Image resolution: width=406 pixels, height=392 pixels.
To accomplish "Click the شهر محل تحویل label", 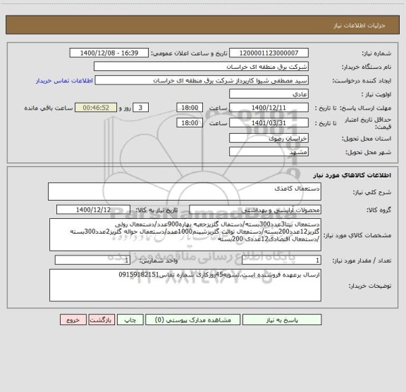I will click(368, 152).
